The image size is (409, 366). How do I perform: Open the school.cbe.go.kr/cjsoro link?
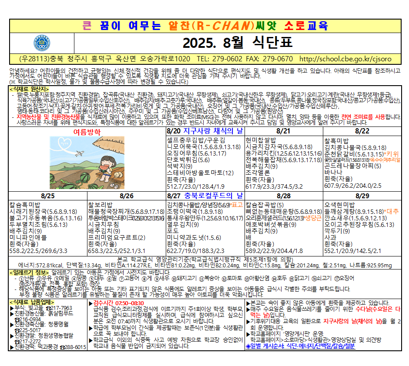pos(345,59)
